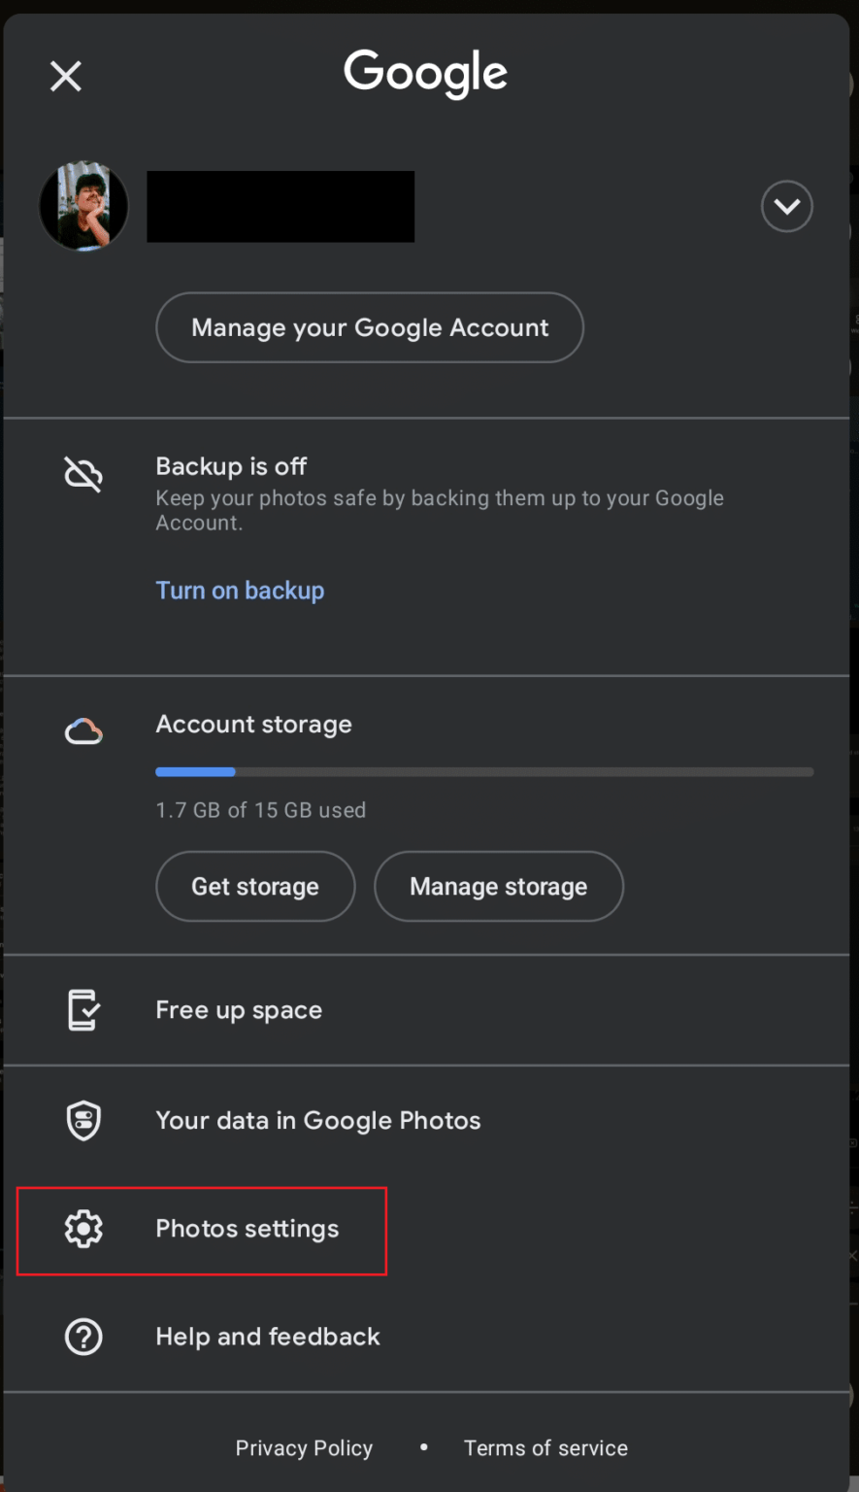The image size is (859, 1492).
Task: Click the Help question mark icon
Action: (83, 1337)
